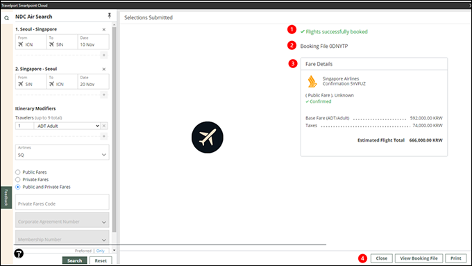Click the search magnifier icon in sidebar
The width and height of the screenshot is (472, 266).
click(x=6, y=18)
